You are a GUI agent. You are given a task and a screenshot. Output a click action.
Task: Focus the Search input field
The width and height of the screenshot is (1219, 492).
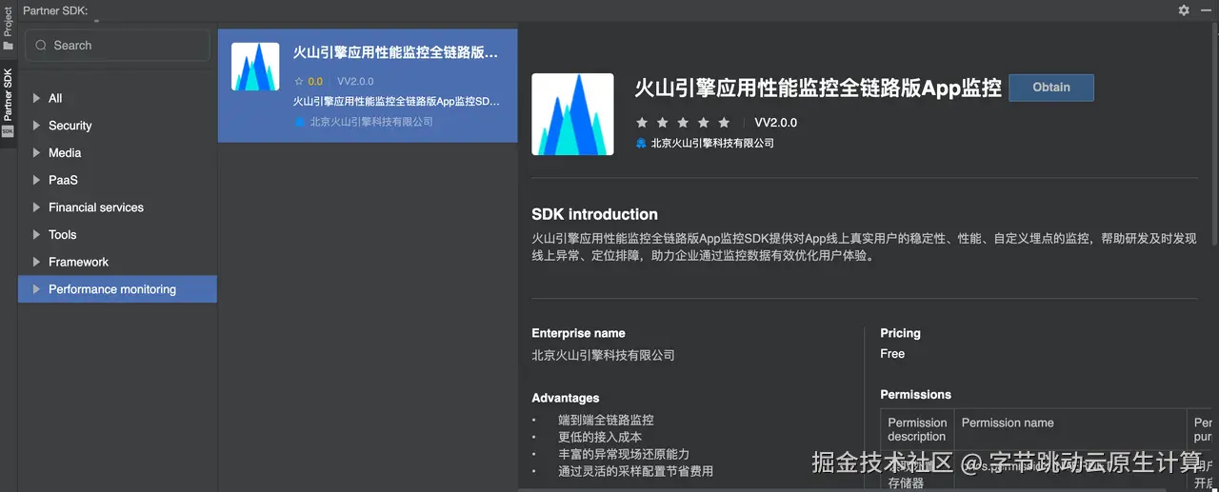tap(117, 46)
